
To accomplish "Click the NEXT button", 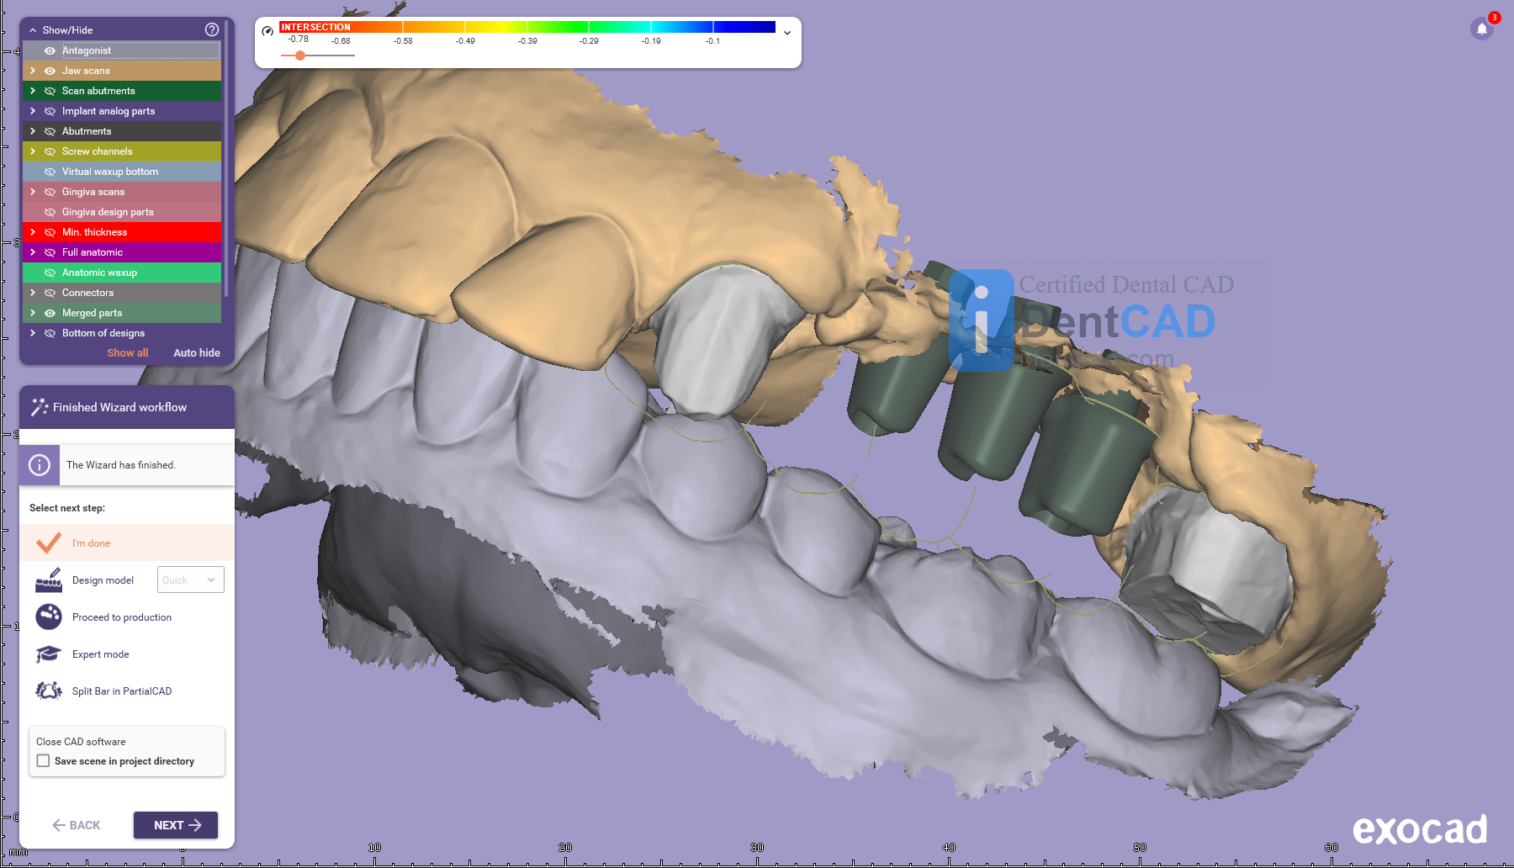I will (176, 825).
